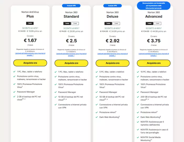Click Acquista ora for AntiVirus Plus
184x142 pixels.
30,63
